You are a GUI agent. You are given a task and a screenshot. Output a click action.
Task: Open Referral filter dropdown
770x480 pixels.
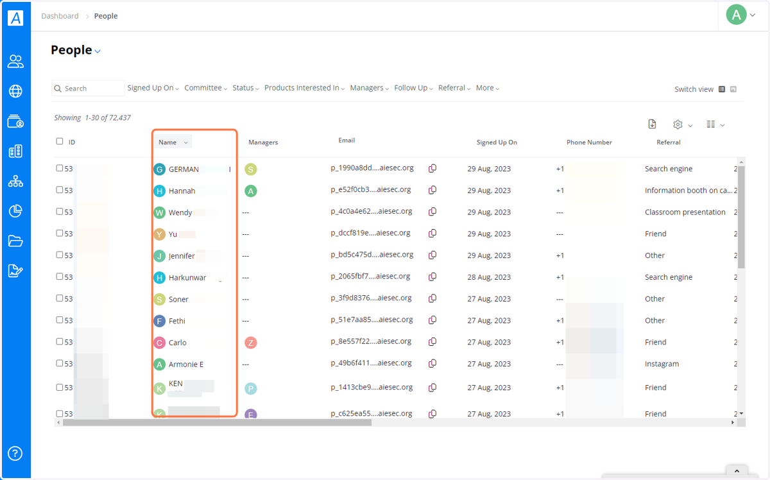[455, 88]
